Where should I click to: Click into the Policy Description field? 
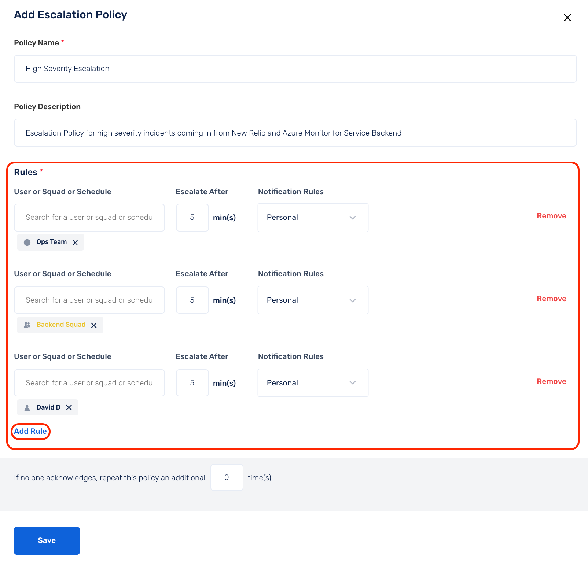[x=295, y=133]
